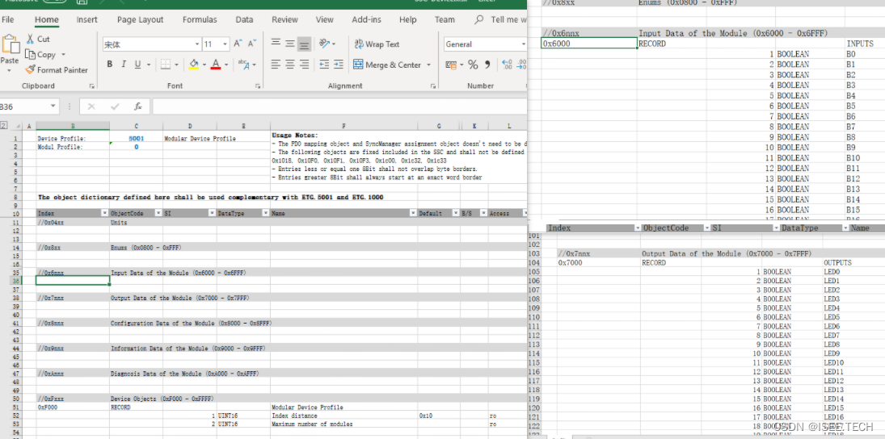The image size is (885, 439).
Task: Switch to the Data tab
Action: [x=244, y=19]
